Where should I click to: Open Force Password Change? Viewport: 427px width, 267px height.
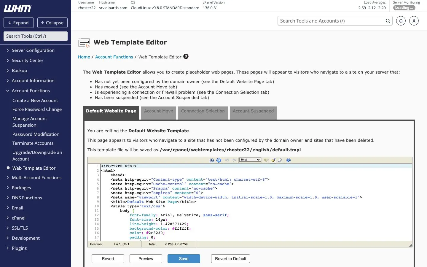[x=37, y=109]
